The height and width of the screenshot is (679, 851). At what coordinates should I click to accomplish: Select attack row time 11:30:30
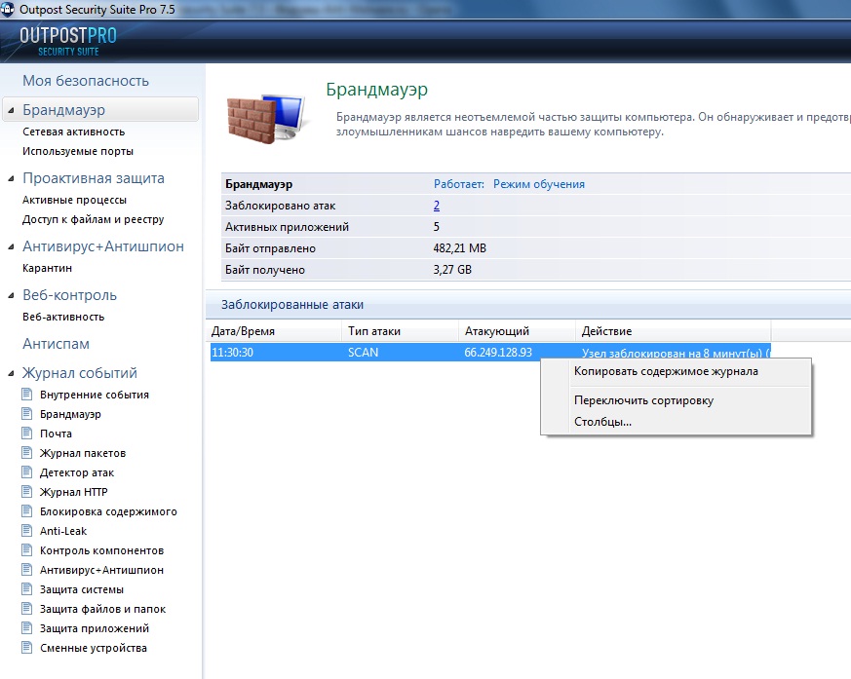pyautogui.click(x=232, y=353)
